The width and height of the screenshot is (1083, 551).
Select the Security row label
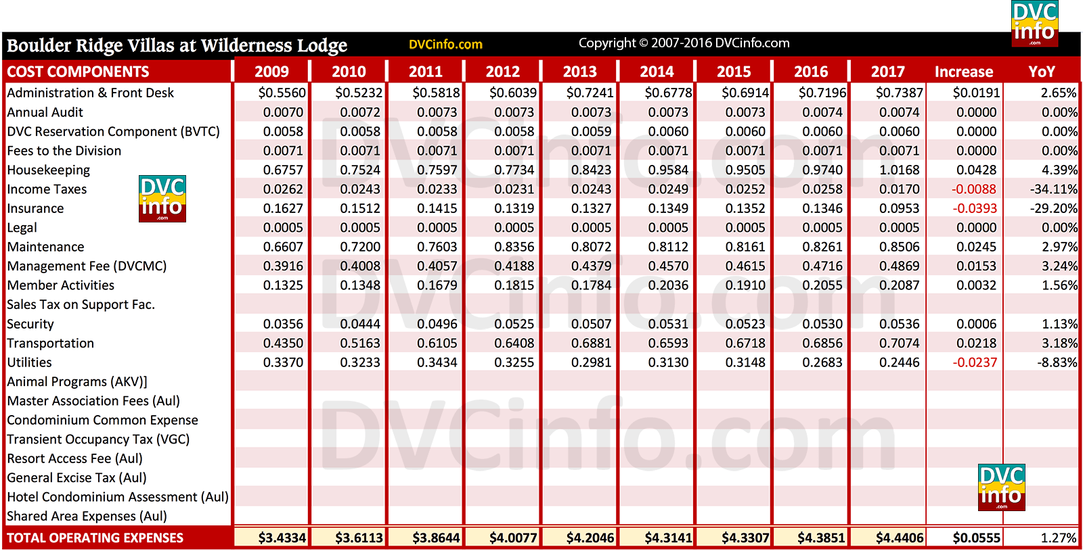[30, 324]
